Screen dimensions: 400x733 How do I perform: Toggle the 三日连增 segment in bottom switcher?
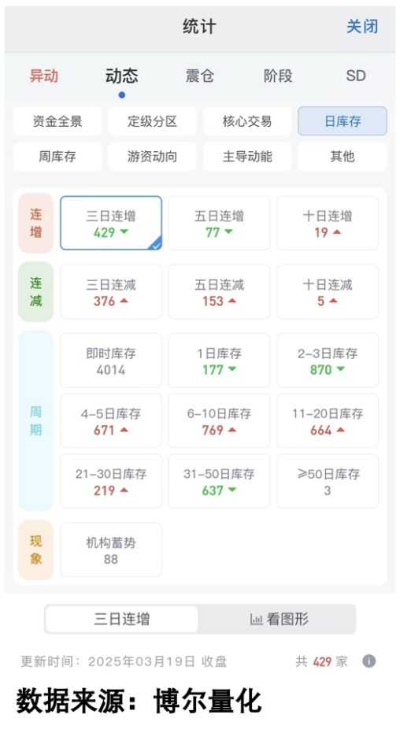[x=121, y=620]
